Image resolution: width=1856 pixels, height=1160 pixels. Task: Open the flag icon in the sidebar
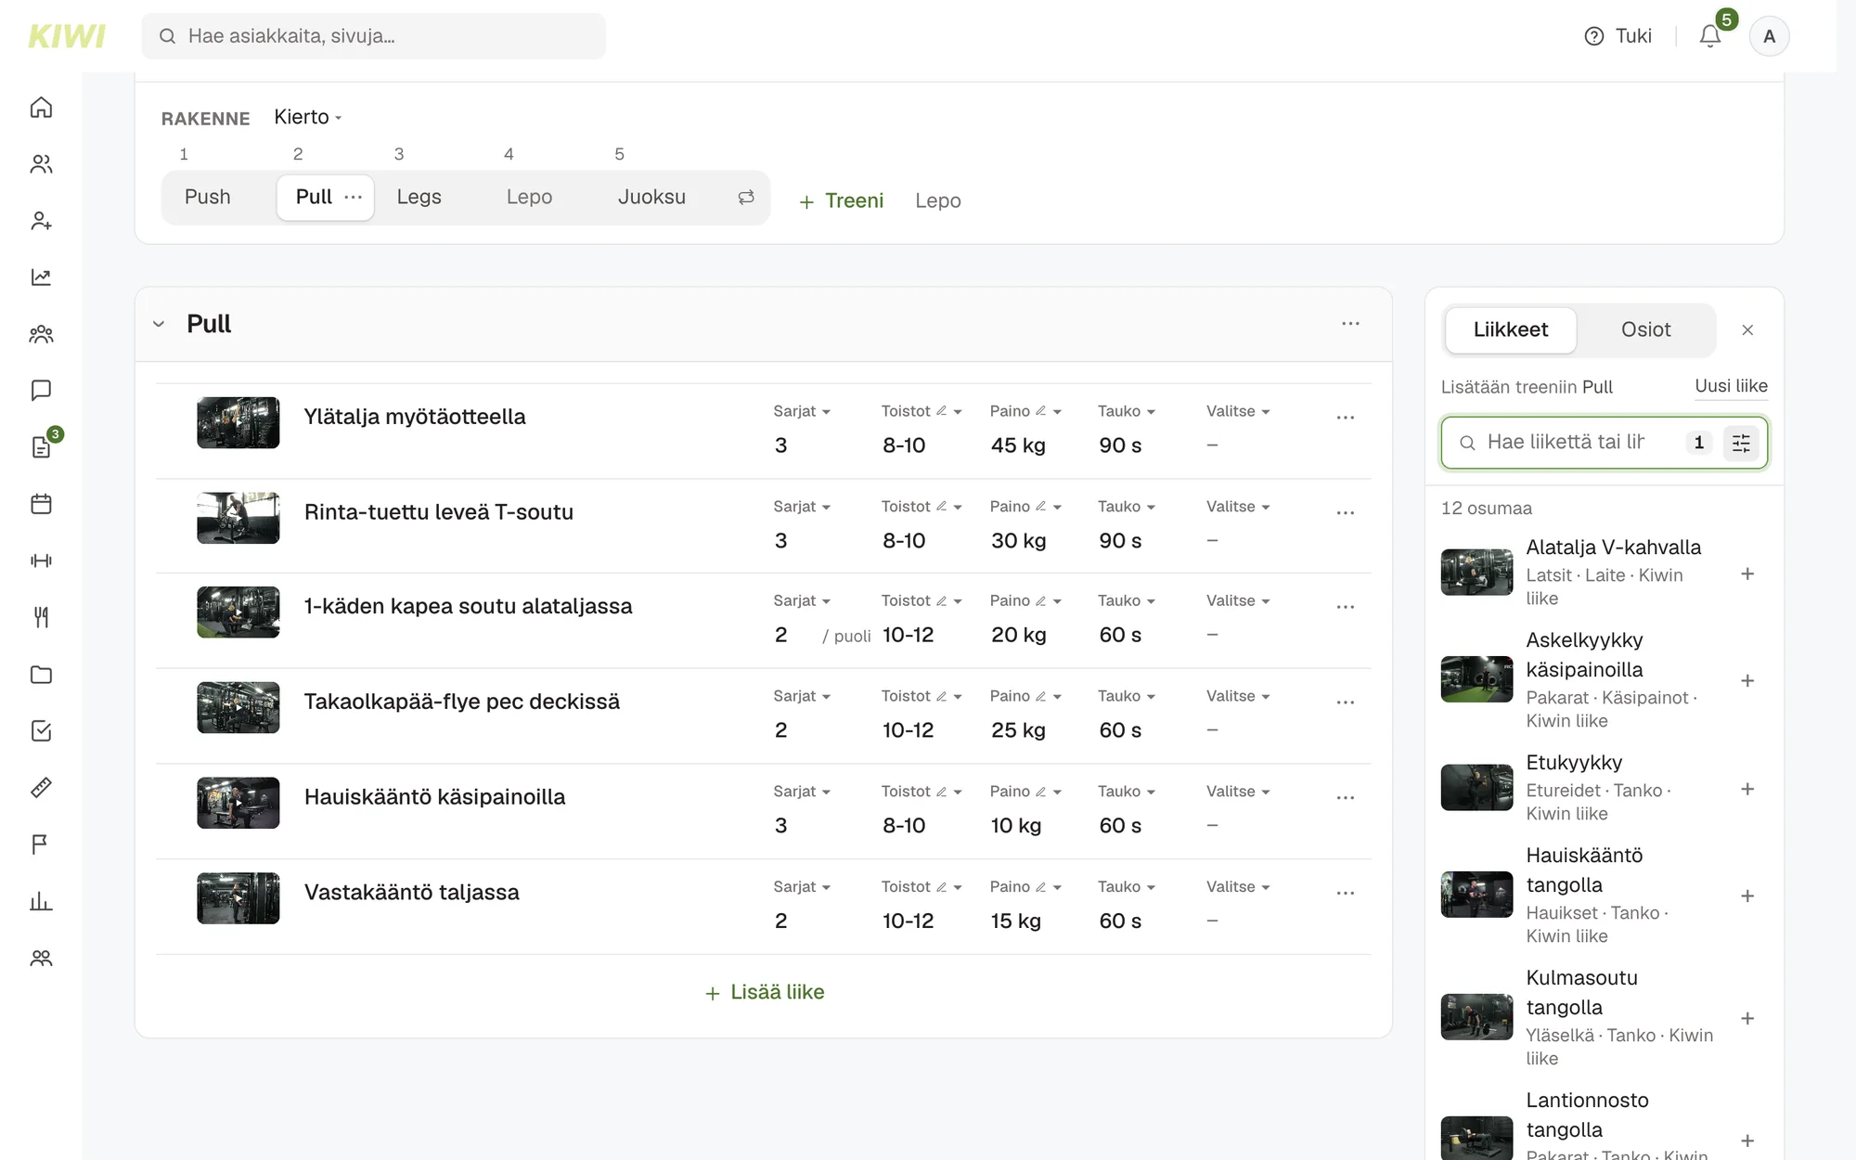coord(41,844)
